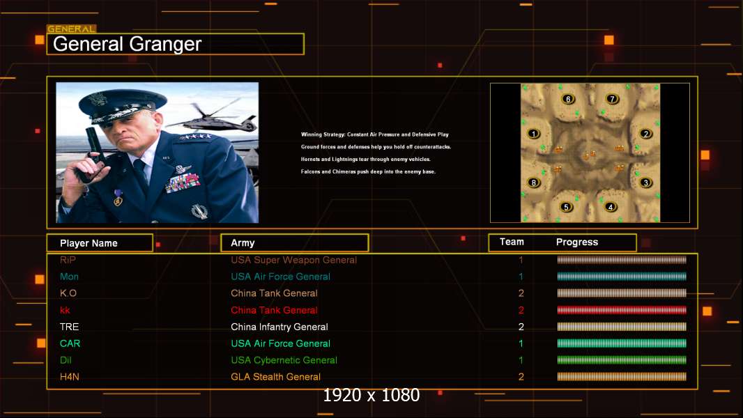The image size is (743, 418).
Task: Select player name kk
Action: click(x=65, y=310)
